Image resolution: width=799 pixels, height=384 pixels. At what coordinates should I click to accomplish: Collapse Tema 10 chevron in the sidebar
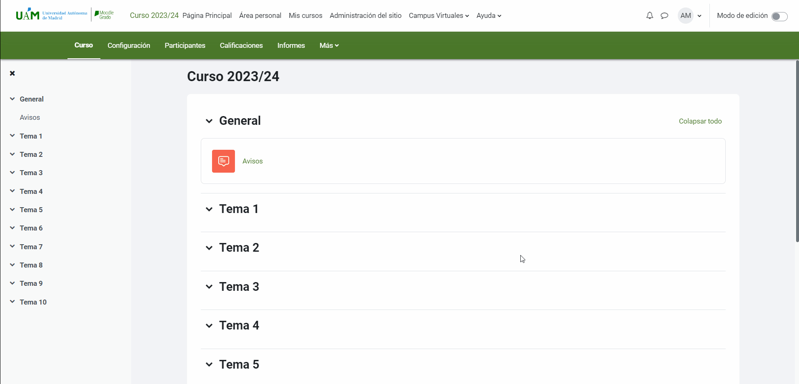coord(12,302)
